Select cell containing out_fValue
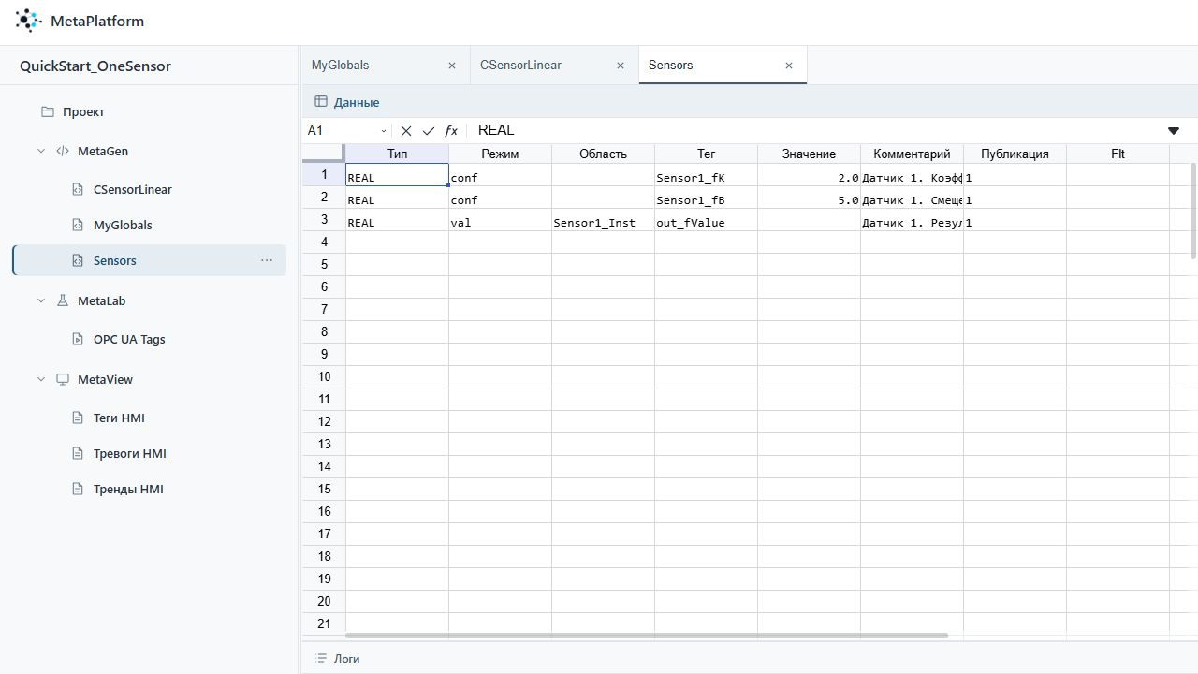This screenshot has height=674, width=1198. 706,222
